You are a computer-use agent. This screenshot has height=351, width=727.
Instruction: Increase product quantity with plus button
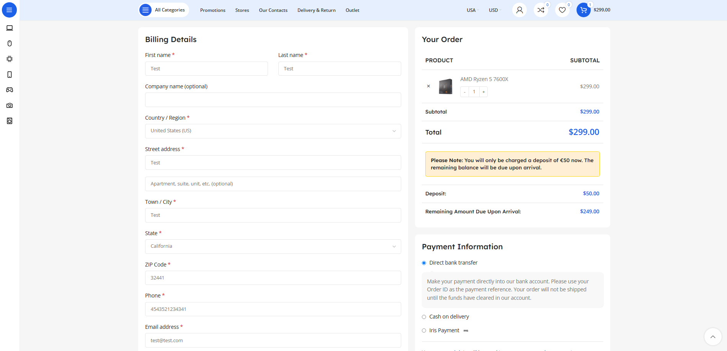(x=484, y=92)
